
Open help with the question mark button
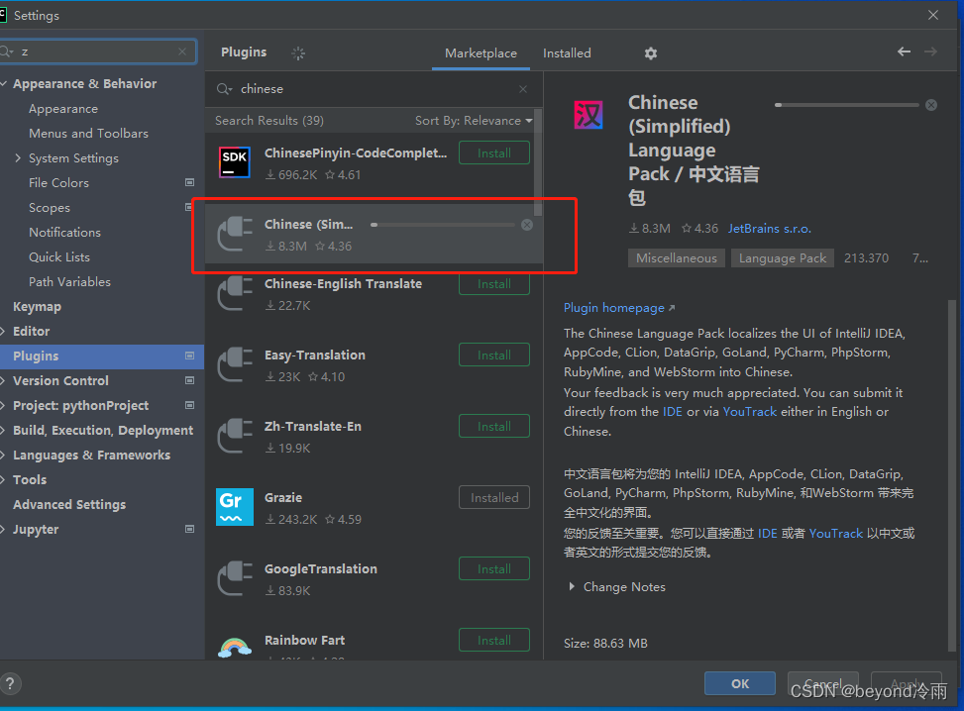(x=10, y=683)
